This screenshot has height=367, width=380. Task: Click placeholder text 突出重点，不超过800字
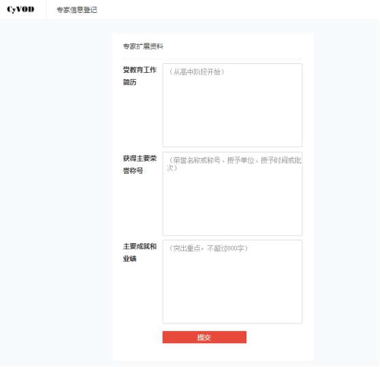(208, 249)
